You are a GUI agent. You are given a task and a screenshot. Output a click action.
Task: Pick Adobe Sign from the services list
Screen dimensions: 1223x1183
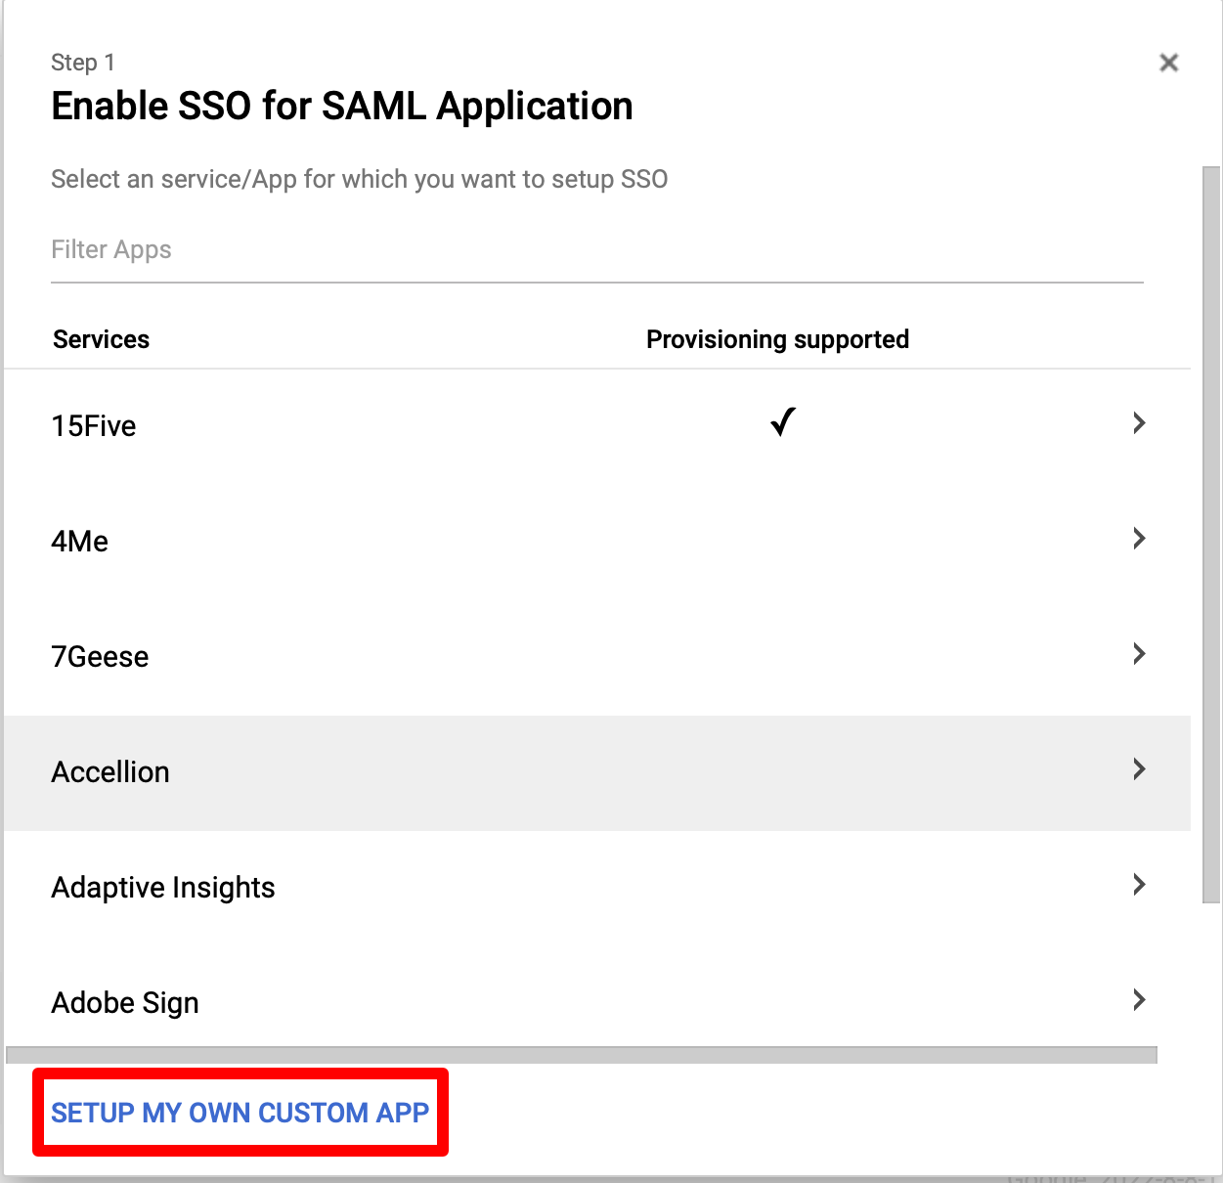125,1003
